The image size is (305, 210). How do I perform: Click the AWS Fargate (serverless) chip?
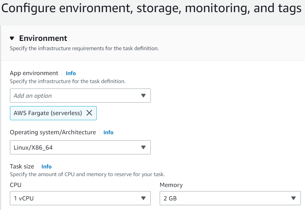coord(53,113)
